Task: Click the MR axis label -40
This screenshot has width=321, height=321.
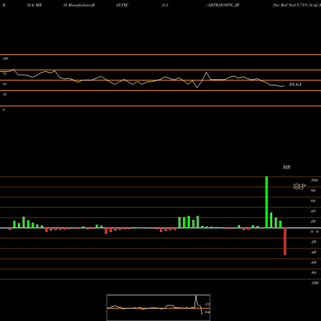Action: tap(313, 252)
